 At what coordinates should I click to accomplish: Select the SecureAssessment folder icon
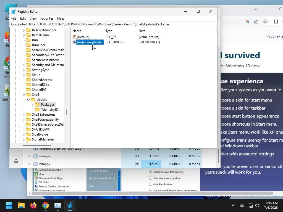[x=28, y=60]
